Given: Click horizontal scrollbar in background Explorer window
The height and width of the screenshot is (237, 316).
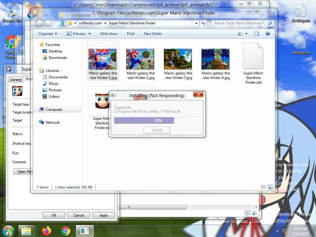Looking at the screenshot, I should pyautogui.click(x=153, y=207).
